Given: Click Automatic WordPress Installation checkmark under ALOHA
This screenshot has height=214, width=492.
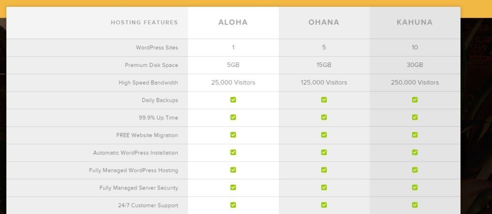Looking at the screenshot, I should pos(233,153).
